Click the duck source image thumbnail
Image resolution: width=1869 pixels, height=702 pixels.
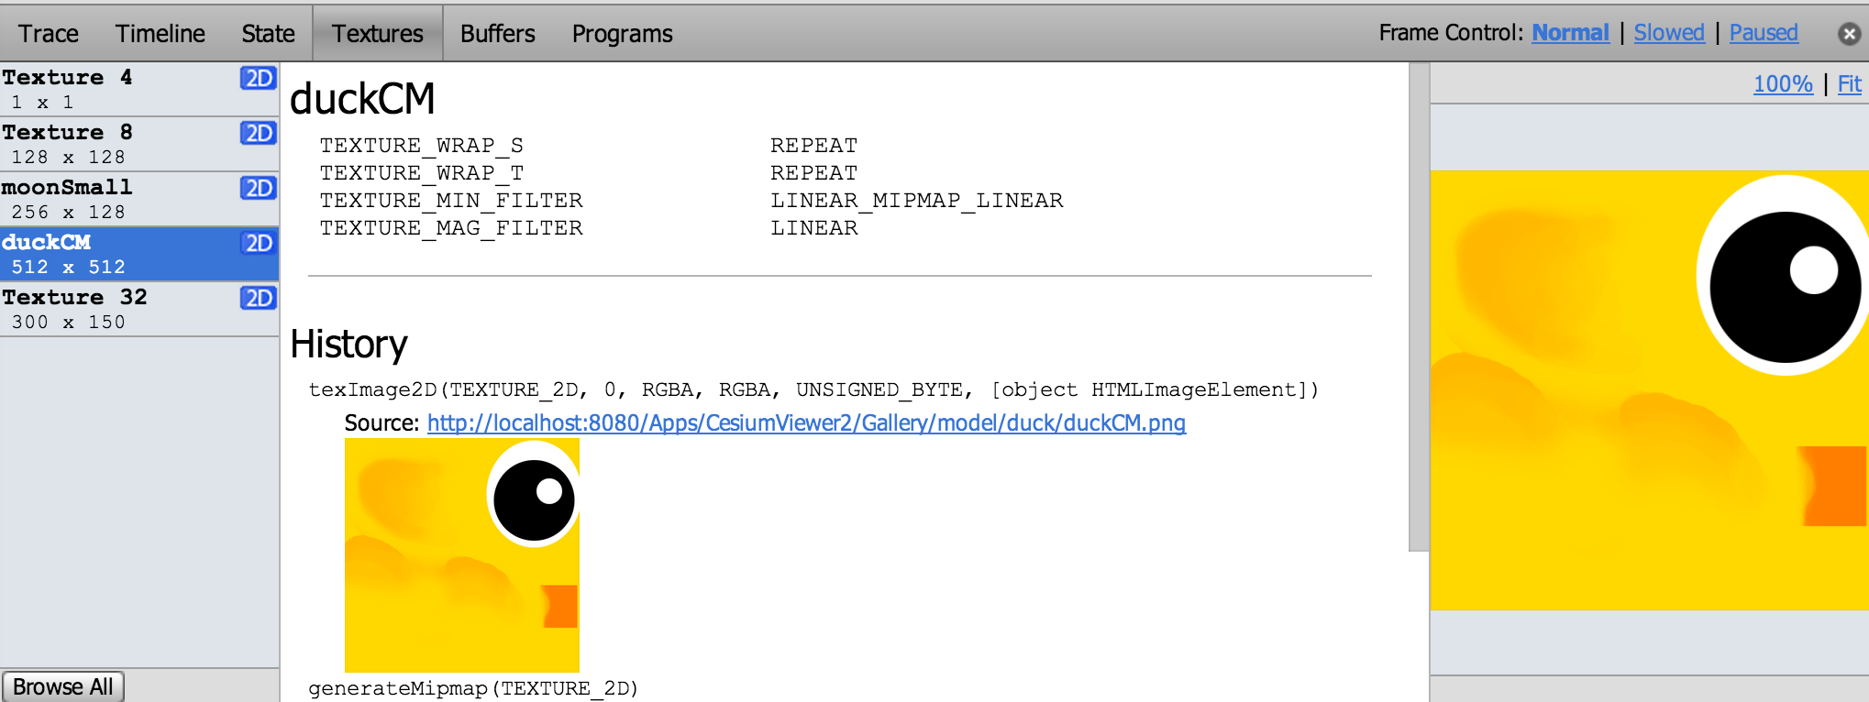click(x=462, y=555)
